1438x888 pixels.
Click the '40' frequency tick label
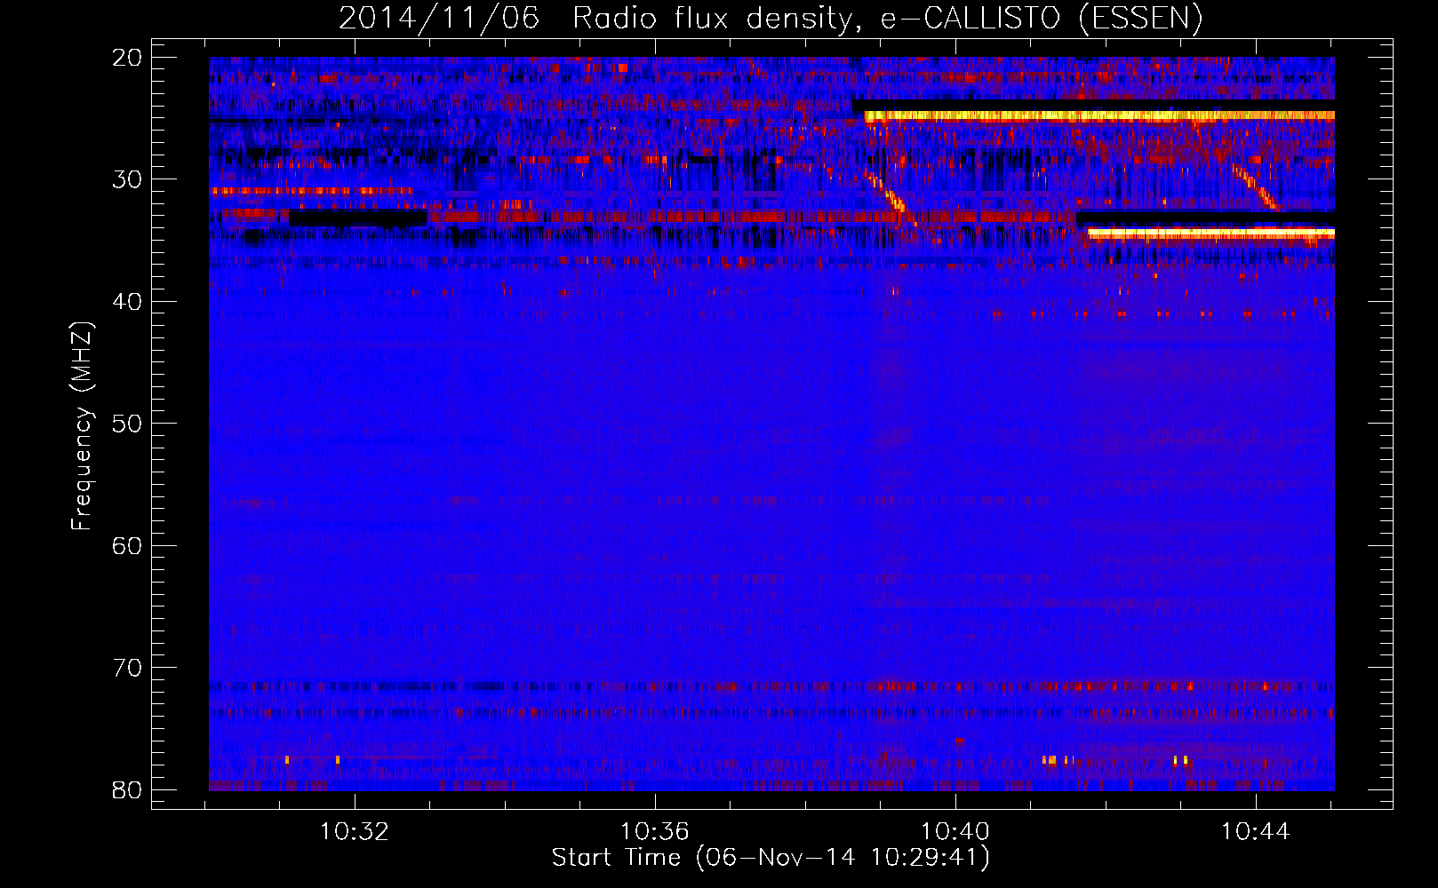click(128, 302)
